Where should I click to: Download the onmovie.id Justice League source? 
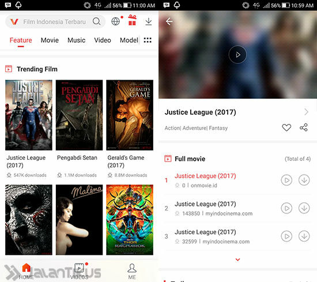pos(304,180)
